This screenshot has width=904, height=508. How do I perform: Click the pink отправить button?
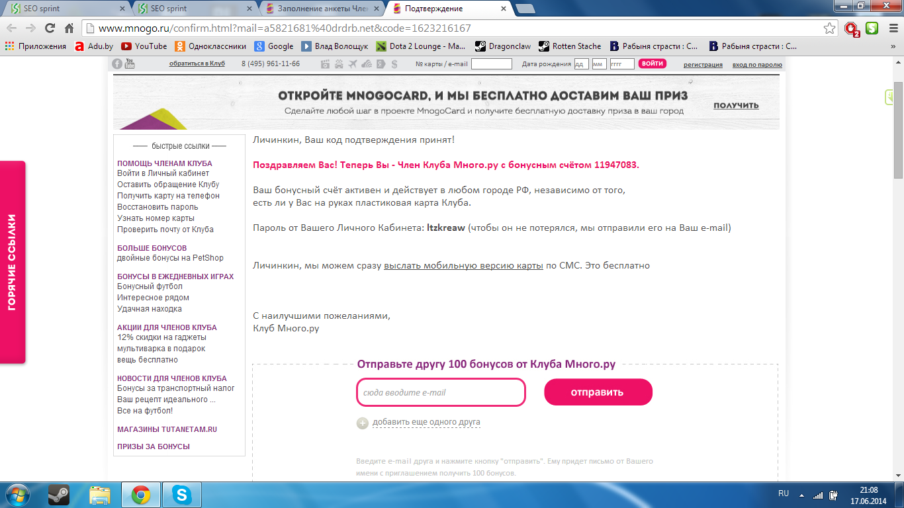coord(598,392)
